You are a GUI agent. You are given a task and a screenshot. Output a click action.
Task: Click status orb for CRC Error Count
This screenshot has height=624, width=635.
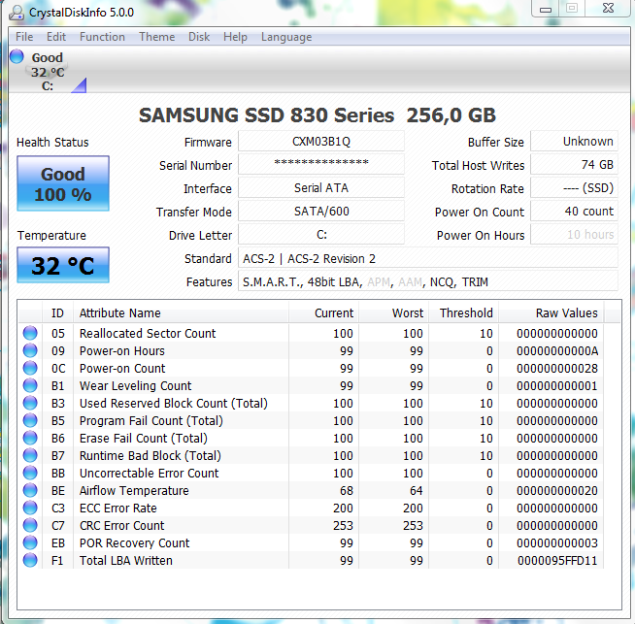coord(30,525)
